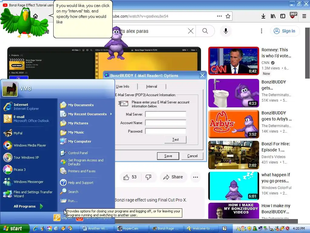
Task: Open Romney CNN video thumbnail
Action: (x=233, y=61)
